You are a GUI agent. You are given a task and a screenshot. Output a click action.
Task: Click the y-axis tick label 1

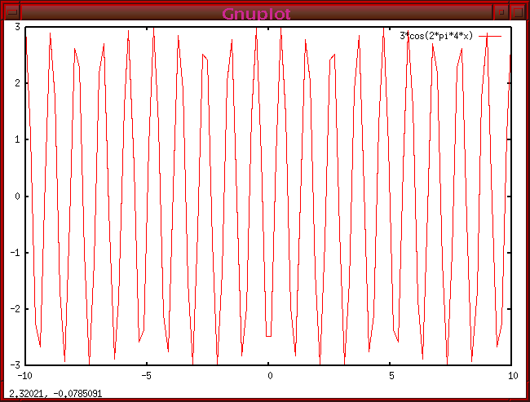click(17, 139)
